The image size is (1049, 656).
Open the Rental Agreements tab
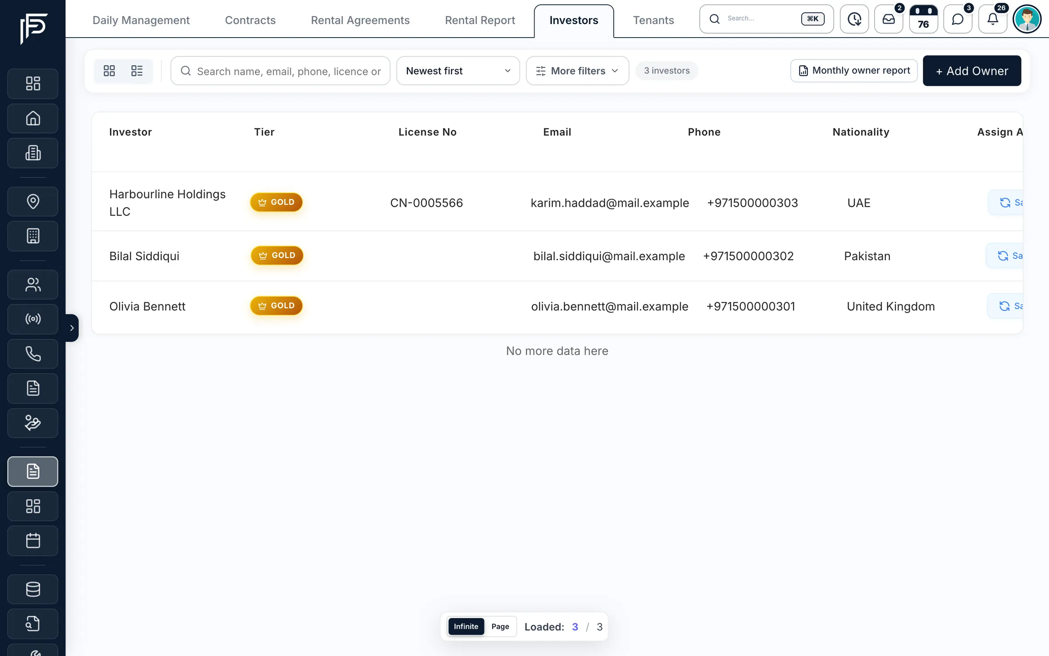tap(360, 20)
